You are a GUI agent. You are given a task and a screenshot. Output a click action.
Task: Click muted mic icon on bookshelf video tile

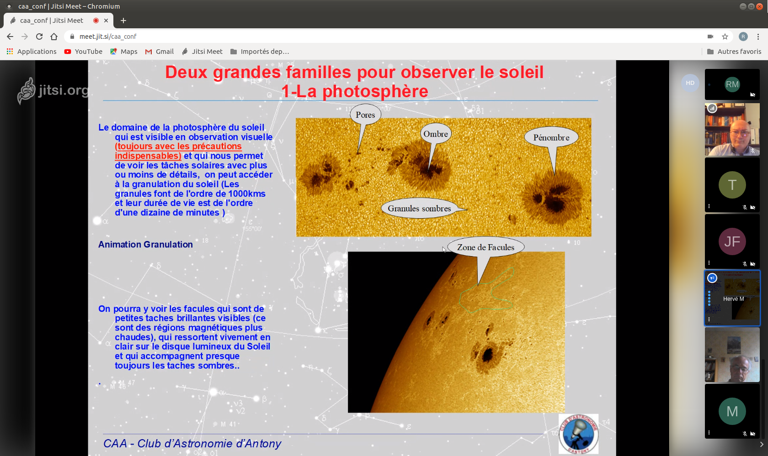(x=752, y=151)
